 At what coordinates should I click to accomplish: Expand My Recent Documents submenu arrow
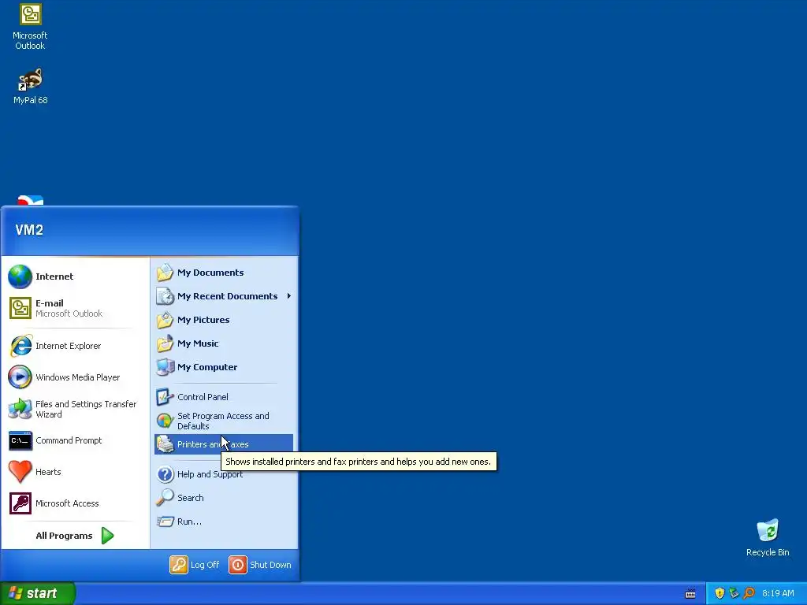point(289,296)
